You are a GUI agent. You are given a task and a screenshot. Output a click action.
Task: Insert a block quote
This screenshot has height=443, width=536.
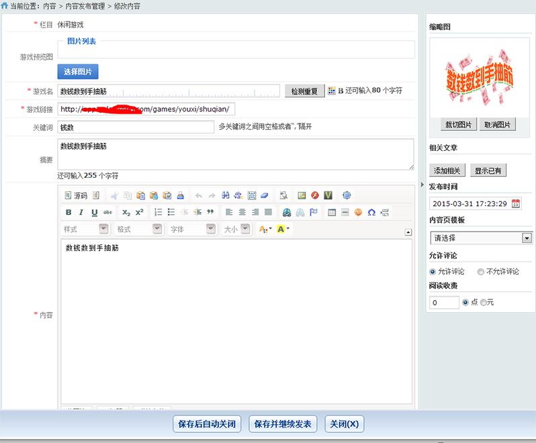point(211,213)
